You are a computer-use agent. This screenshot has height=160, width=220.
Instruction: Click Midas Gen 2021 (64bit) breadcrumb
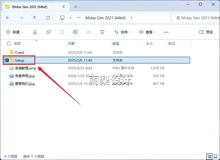point(106,18)
